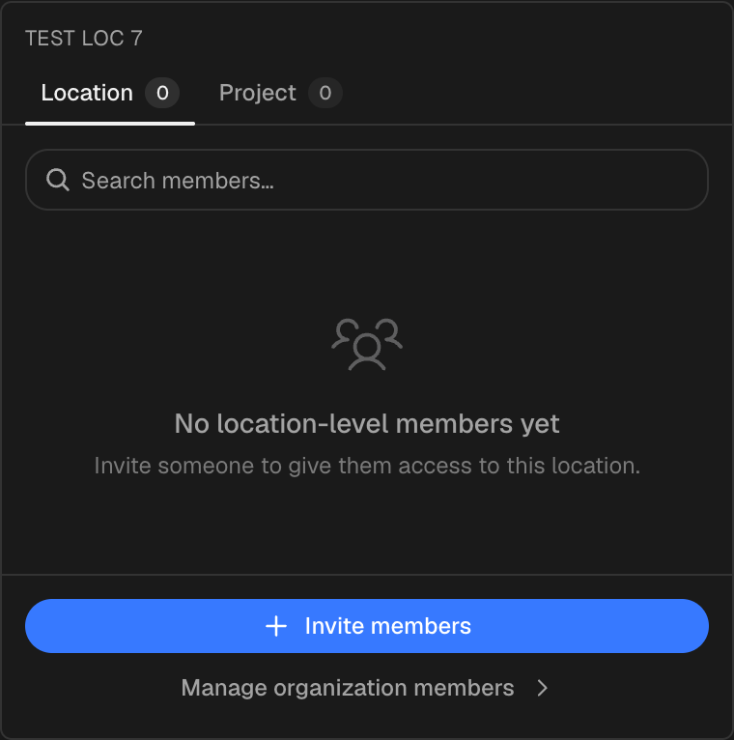Click the TEST LOC 7 panel title
The width and height of the screenshot is (734, 740).
(x=83, y=39)
